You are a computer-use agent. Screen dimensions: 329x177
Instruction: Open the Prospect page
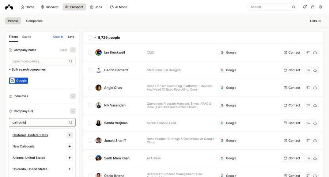[x=74, y=7]
